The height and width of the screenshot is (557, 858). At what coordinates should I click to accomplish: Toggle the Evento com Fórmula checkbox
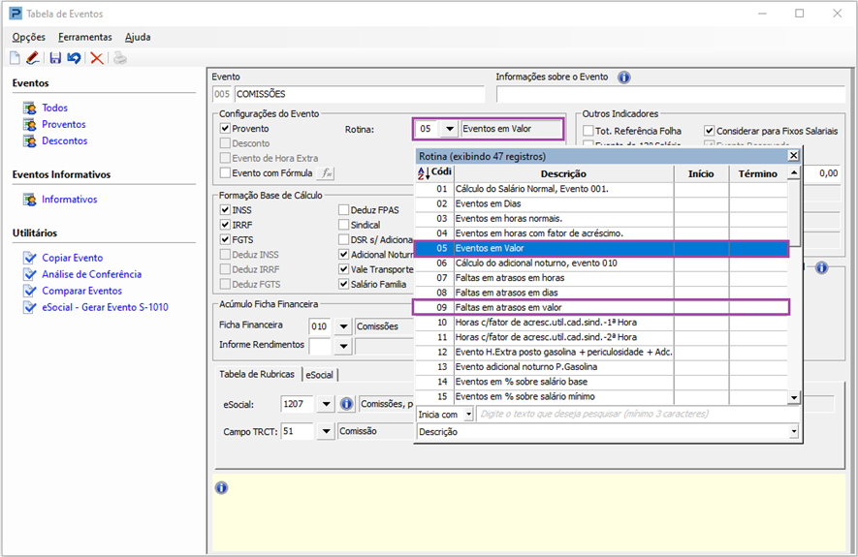point(225,173)
